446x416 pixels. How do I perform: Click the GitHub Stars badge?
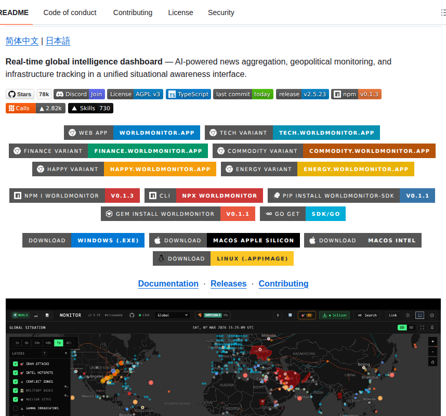(x=29, y=94)
